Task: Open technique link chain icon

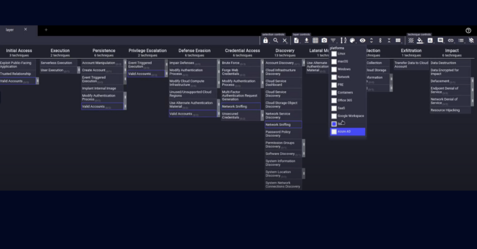Action: [x=450, y=40]
